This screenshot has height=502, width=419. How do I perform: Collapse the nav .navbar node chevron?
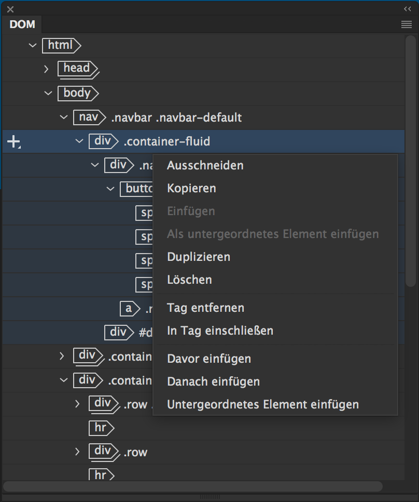[64, 117]
